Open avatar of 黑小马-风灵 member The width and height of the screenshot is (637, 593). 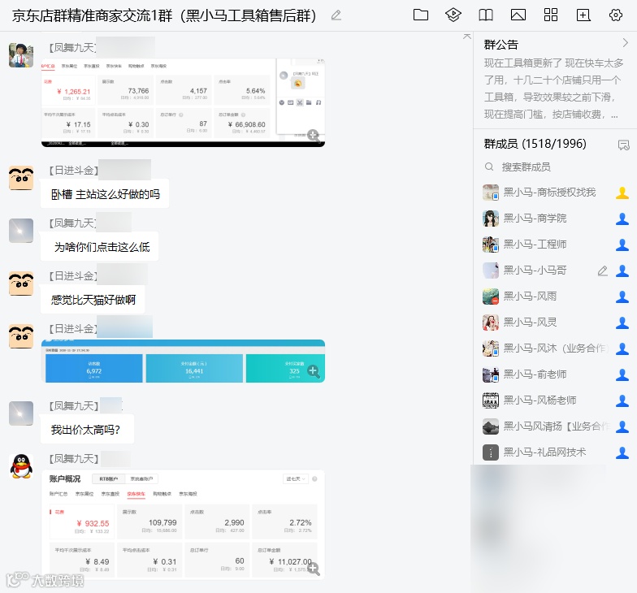(491, 322)
